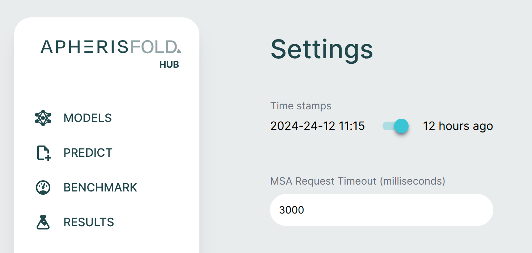Click the Results flask icon
The width and height of the screenshot is (532, 253).
pyautogui.click(x=43, y=222)
